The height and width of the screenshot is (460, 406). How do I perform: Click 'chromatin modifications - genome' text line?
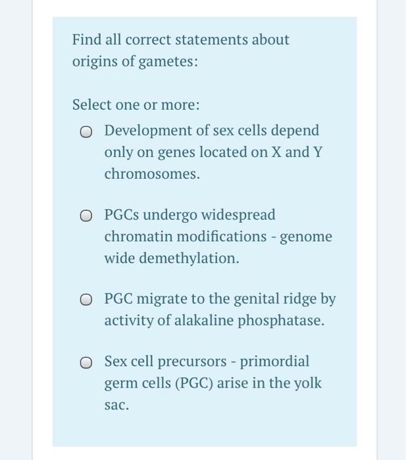point(218,237)
